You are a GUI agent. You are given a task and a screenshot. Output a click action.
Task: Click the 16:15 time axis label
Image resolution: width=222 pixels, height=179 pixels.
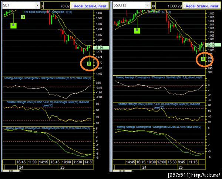point(141,162)
